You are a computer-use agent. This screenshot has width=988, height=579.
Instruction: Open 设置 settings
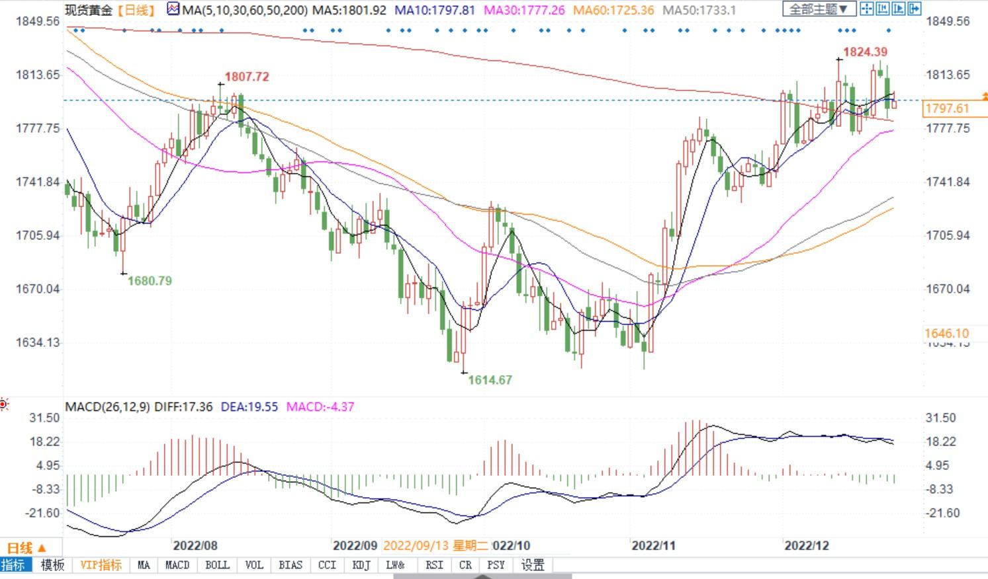point(533,565)
